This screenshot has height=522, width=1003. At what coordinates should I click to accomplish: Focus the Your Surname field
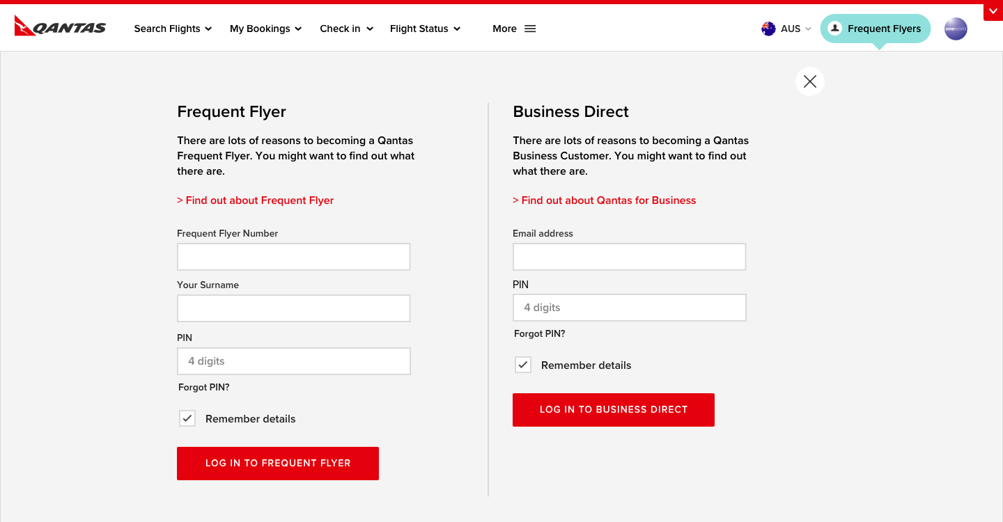(294, 308)
